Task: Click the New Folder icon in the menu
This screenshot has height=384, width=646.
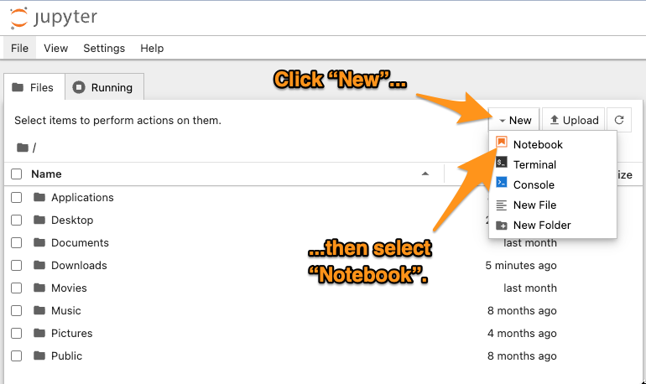Action: (x=502, y=226)
